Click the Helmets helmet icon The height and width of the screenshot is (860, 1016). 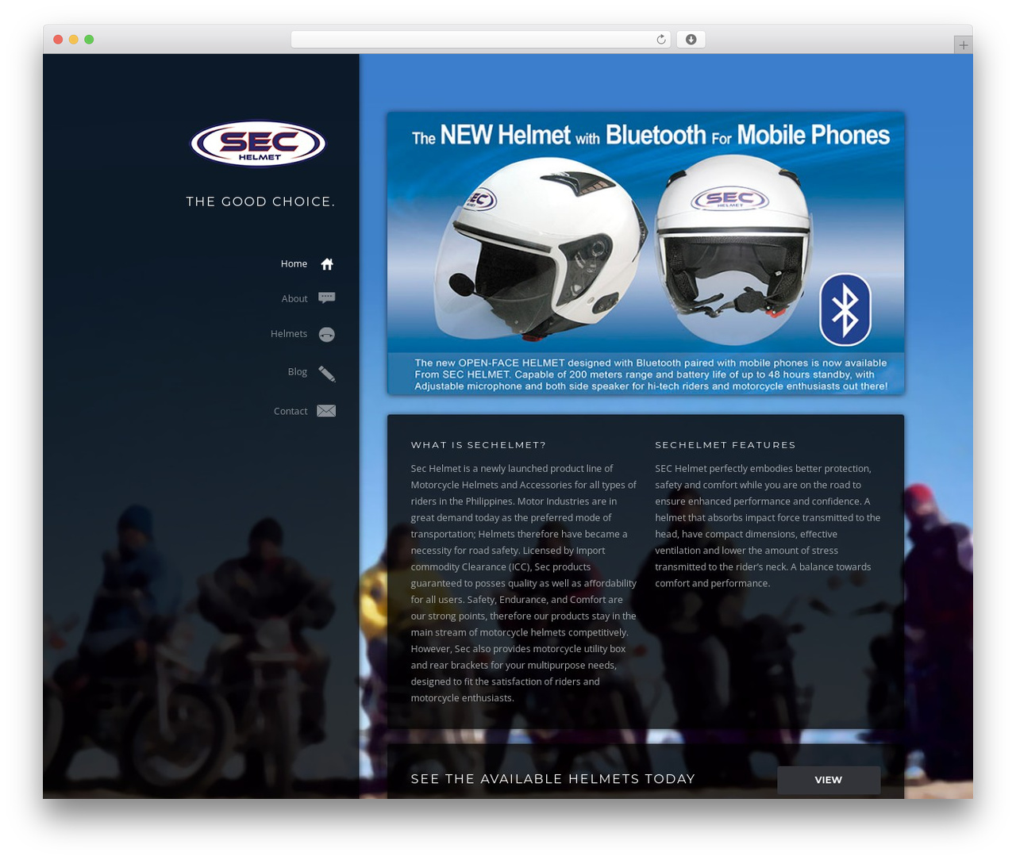[x=327, y=335]
